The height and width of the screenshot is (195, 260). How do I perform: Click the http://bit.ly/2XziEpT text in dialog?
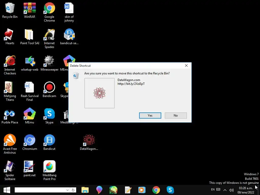pyautogui.click(x=131, y=84)
